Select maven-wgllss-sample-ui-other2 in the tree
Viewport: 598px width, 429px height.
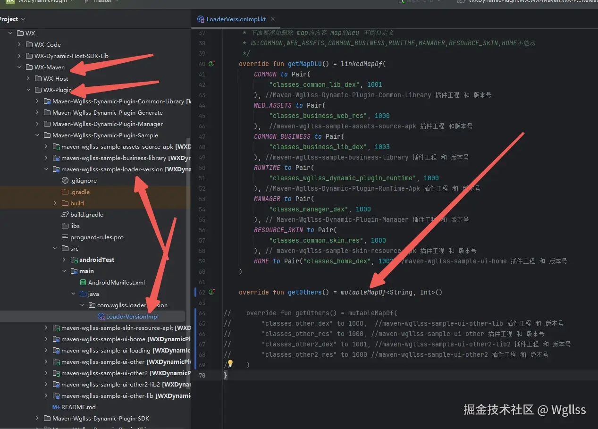pyautogui.click(x=105, y=373)
